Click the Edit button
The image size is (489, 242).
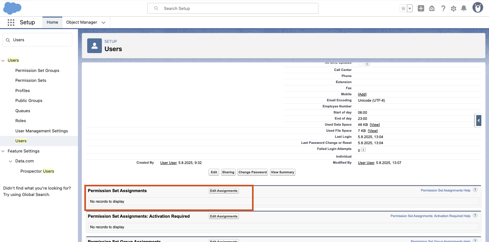click(214, 172)
